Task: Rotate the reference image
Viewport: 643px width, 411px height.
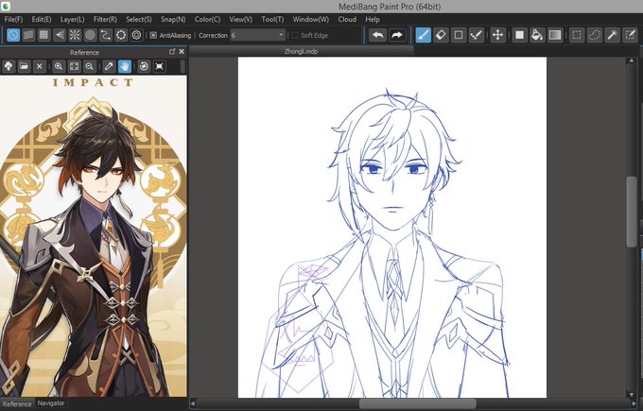Action: pos(144,66)
